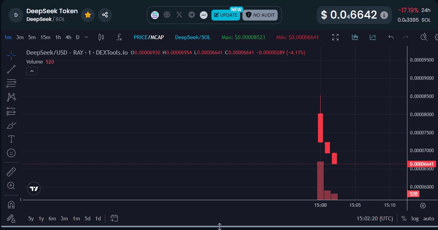Select the pattern drawing tool
The width and height of the screenshot is (438, 230).
point(11,97)
